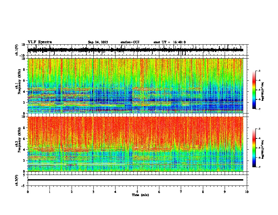The width and height of the screenshot is (278, 215).
Task: Click the "VLF Spectra" title text
Action: (x=40, y=42)
